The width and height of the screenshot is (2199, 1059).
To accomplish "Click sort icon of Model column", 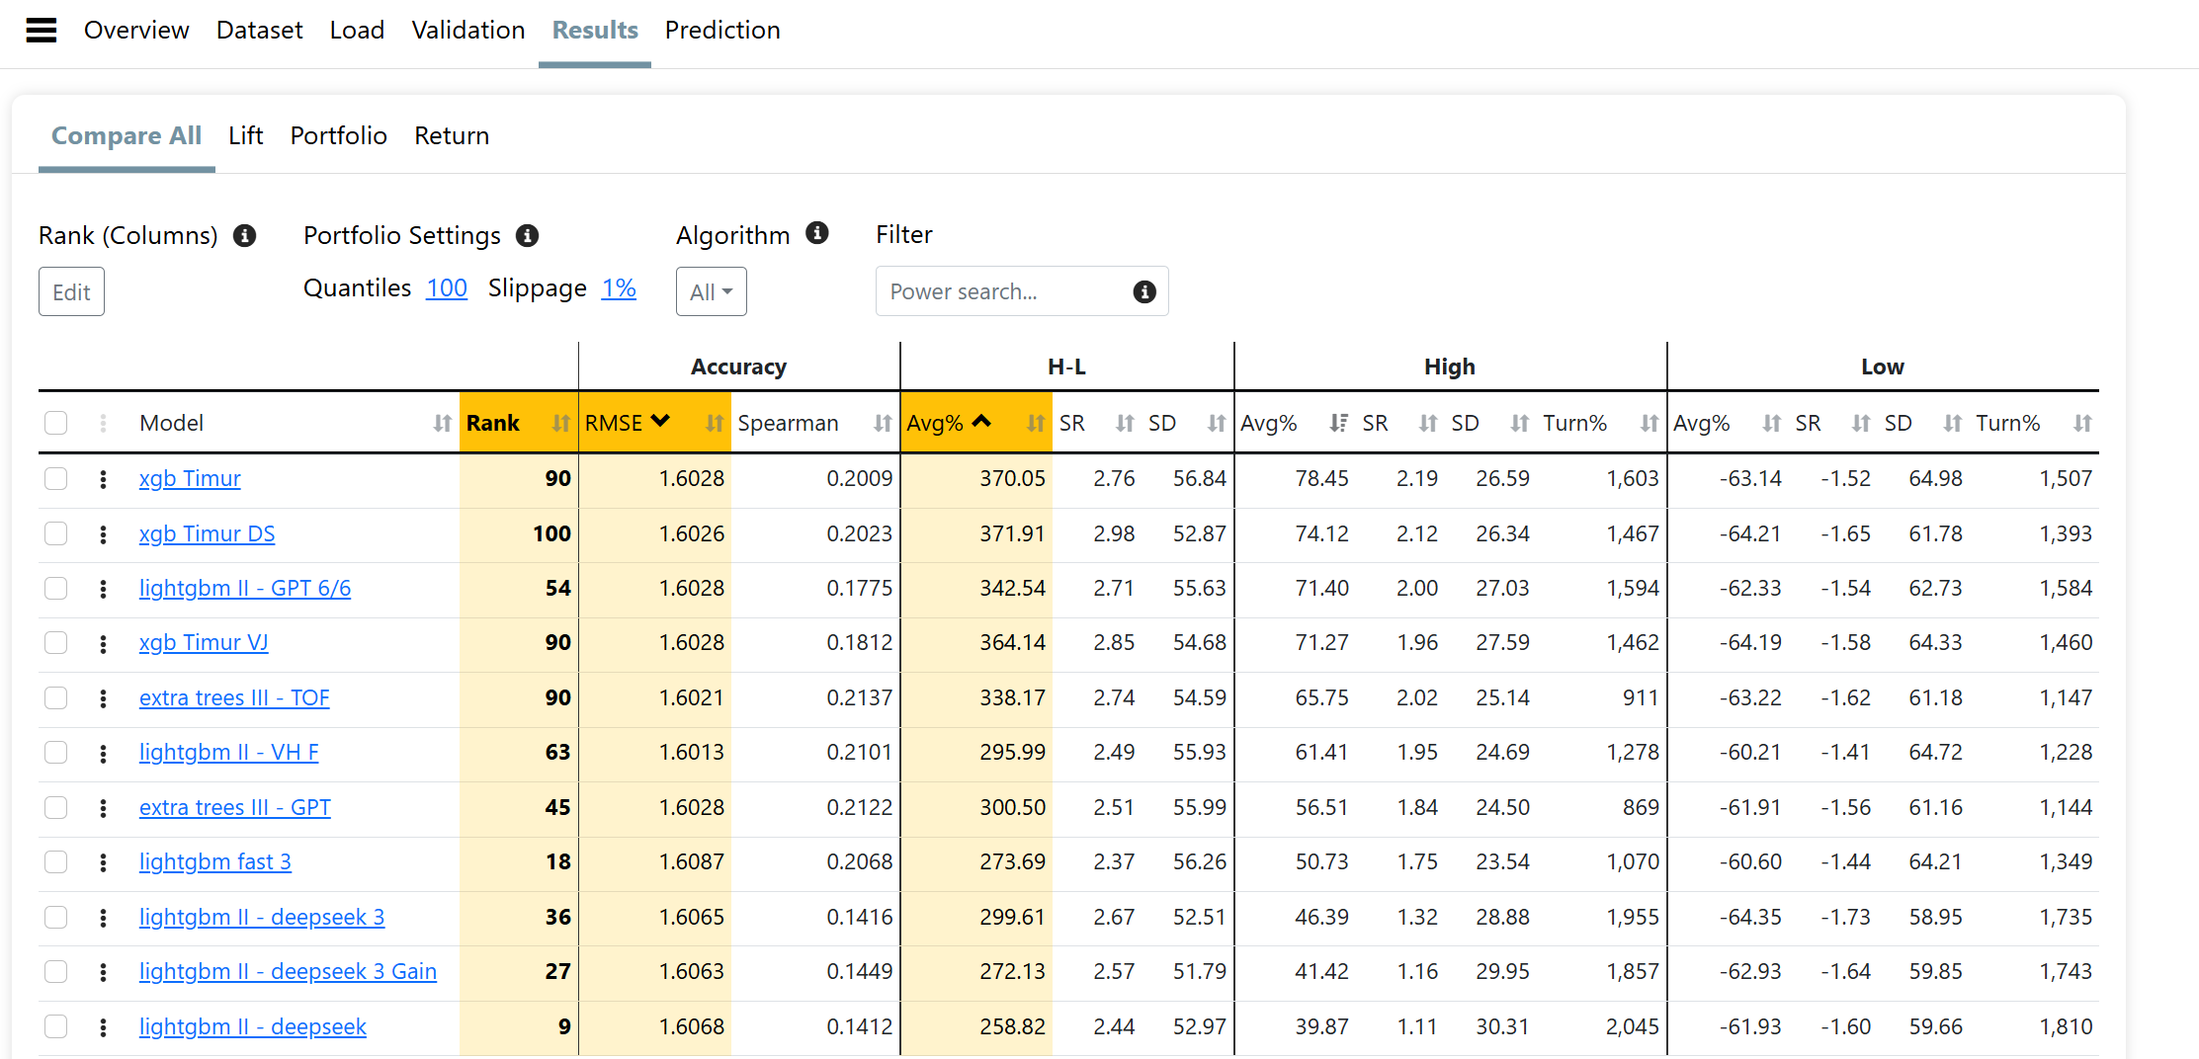I will click(x=442, y=424).
